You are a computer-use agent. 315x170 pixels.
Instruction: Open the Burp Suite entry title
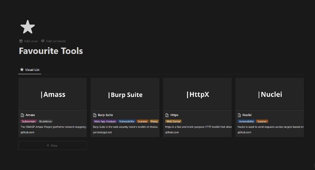click(x=105, y=115)
